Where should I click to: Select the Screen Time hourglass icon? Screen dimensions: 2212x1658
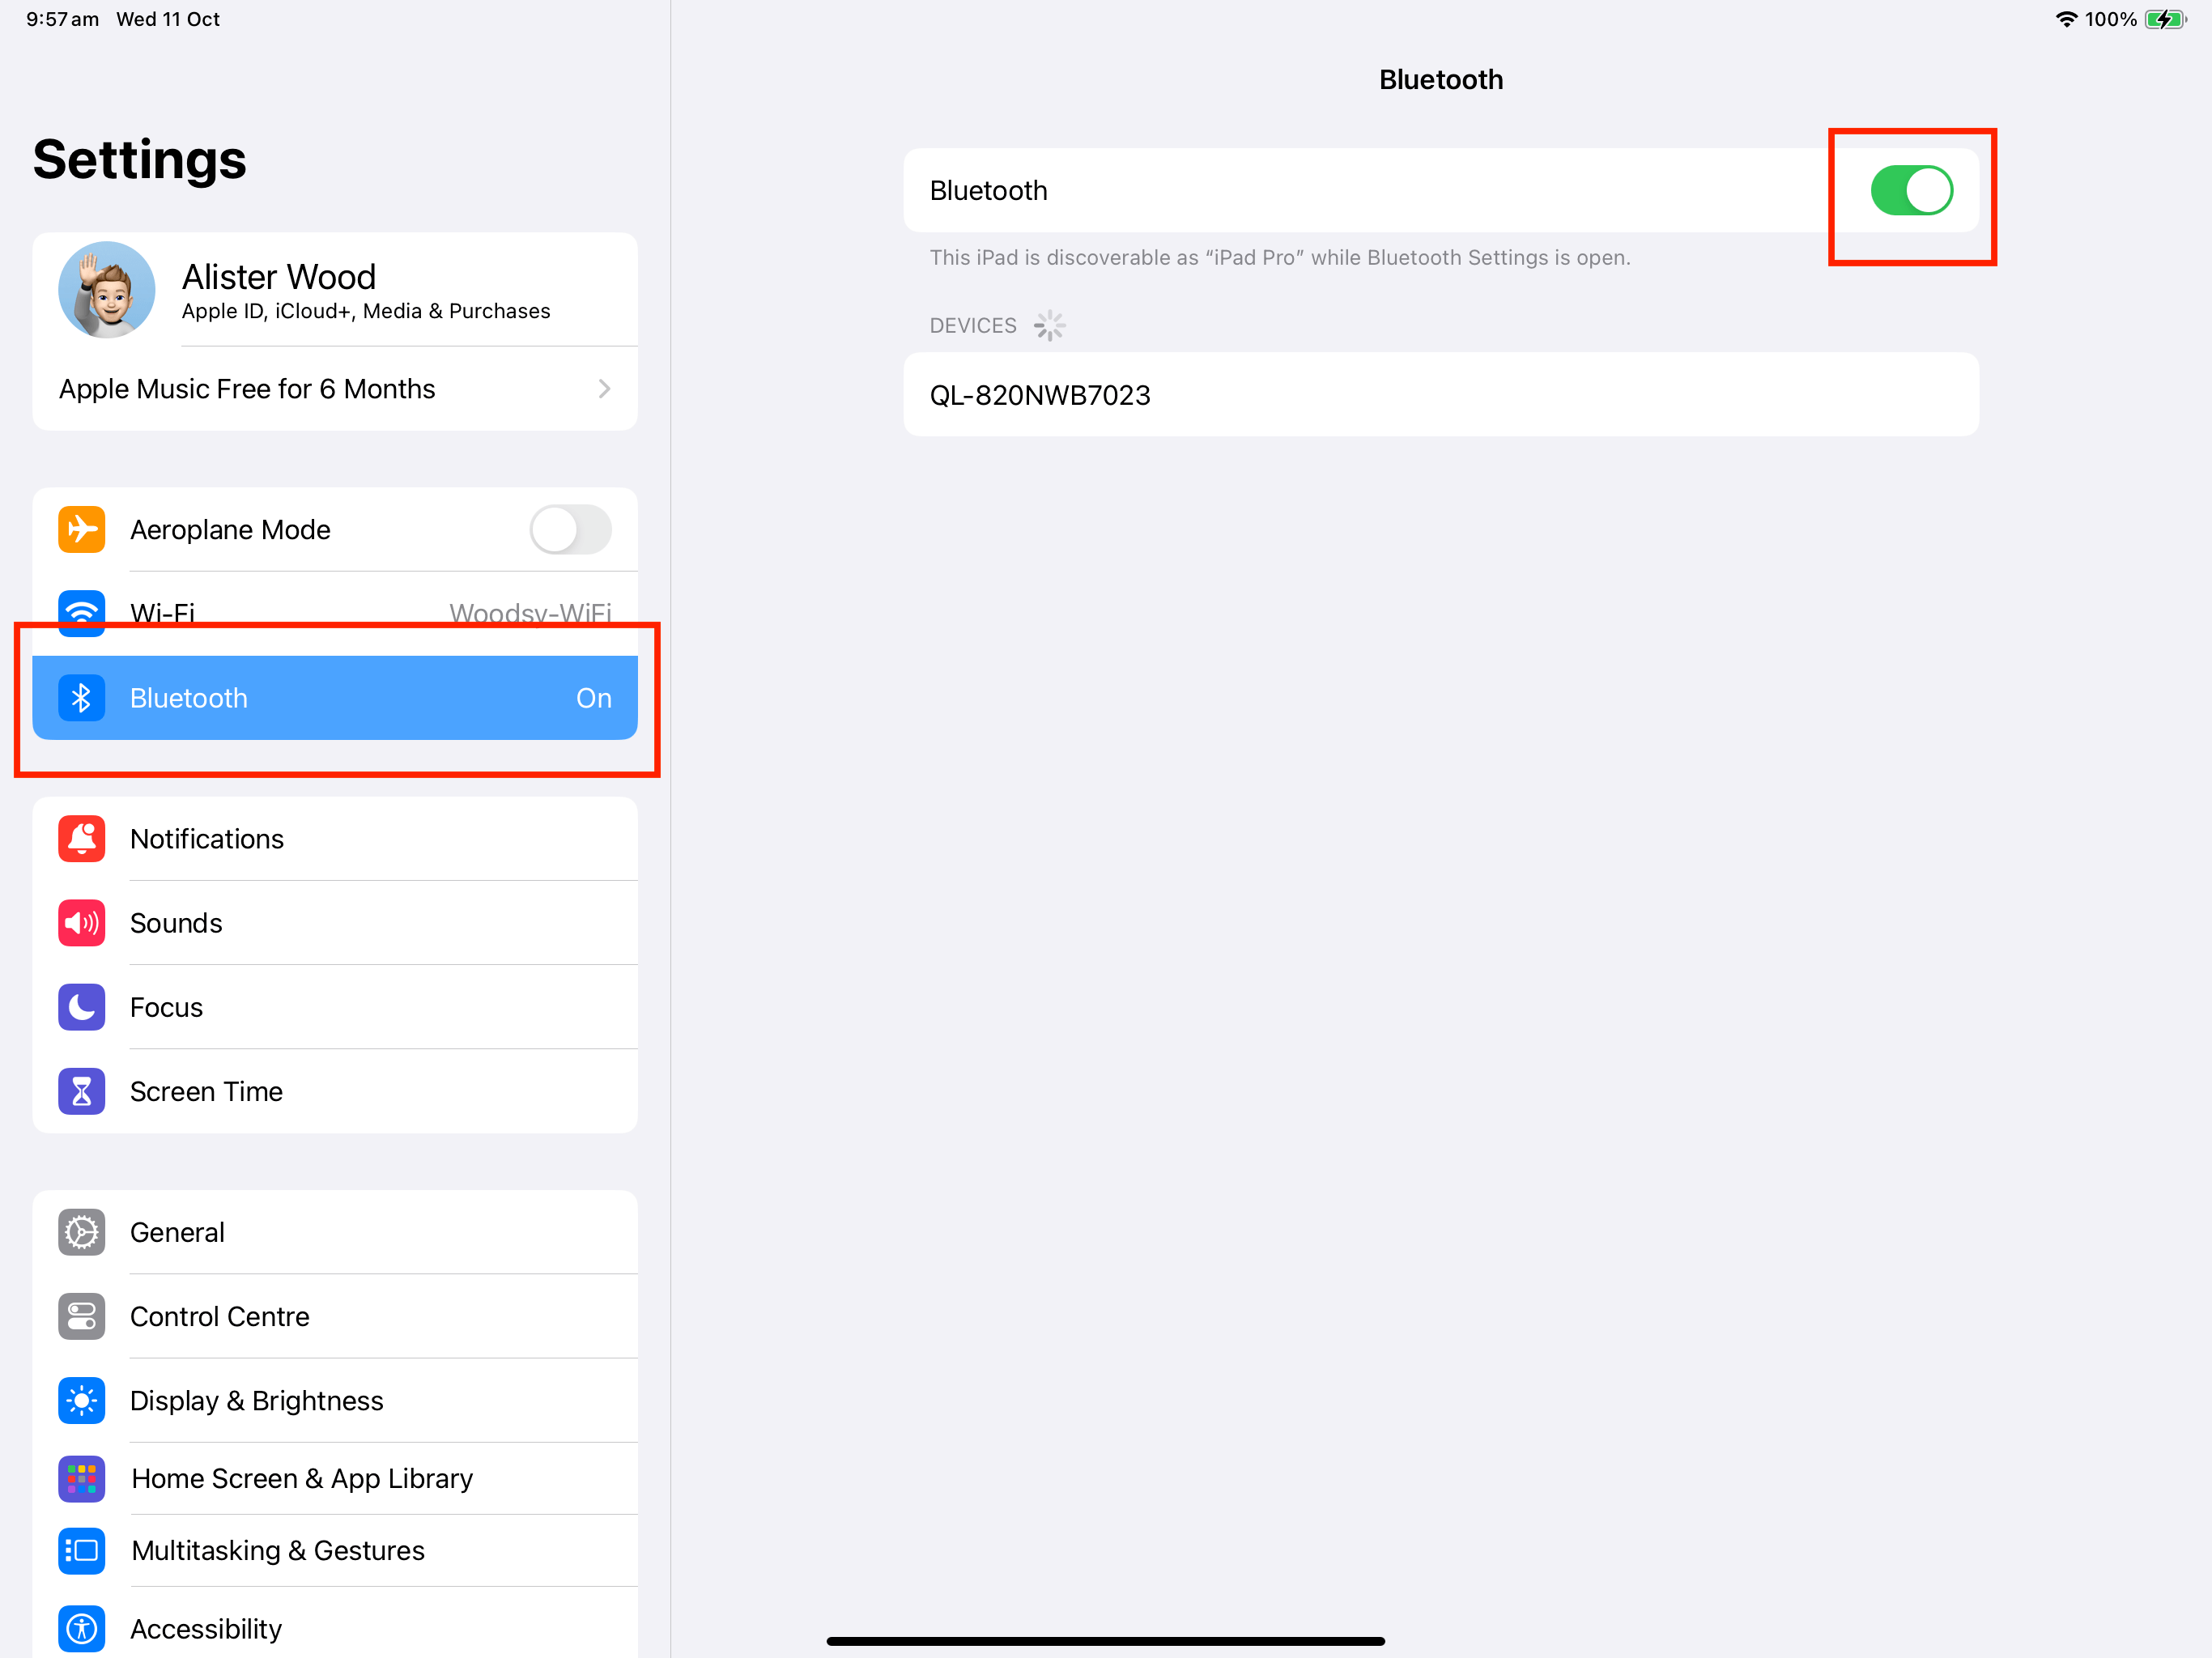click(81, 1091)
